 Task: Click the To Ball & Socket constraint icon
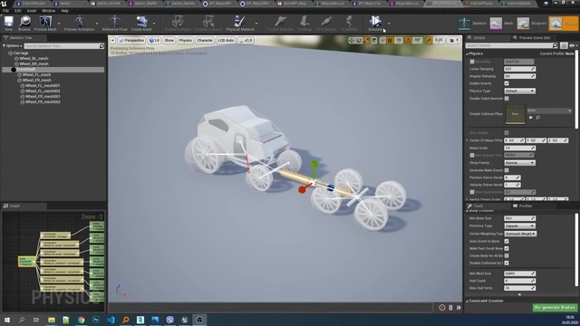click(280, 22)
